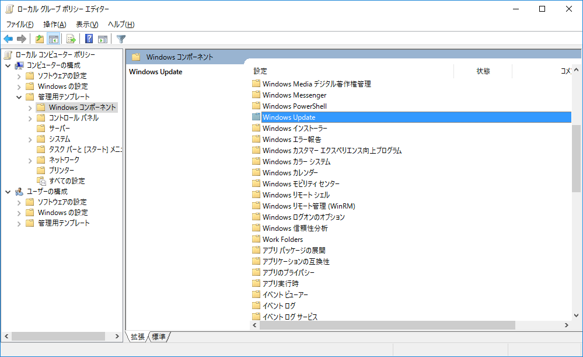Click the tree pane scrollbar right arrow
This screenshot has height=357, width=583.
[117, 336]
